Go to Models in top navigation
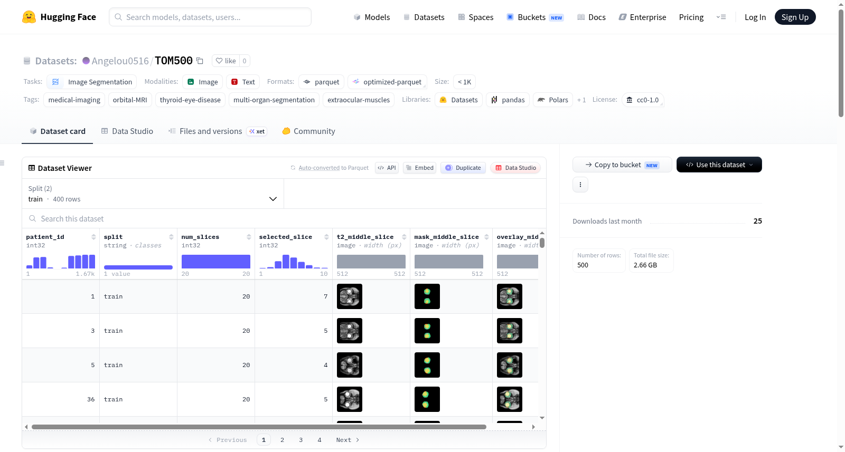 point(372,17)
